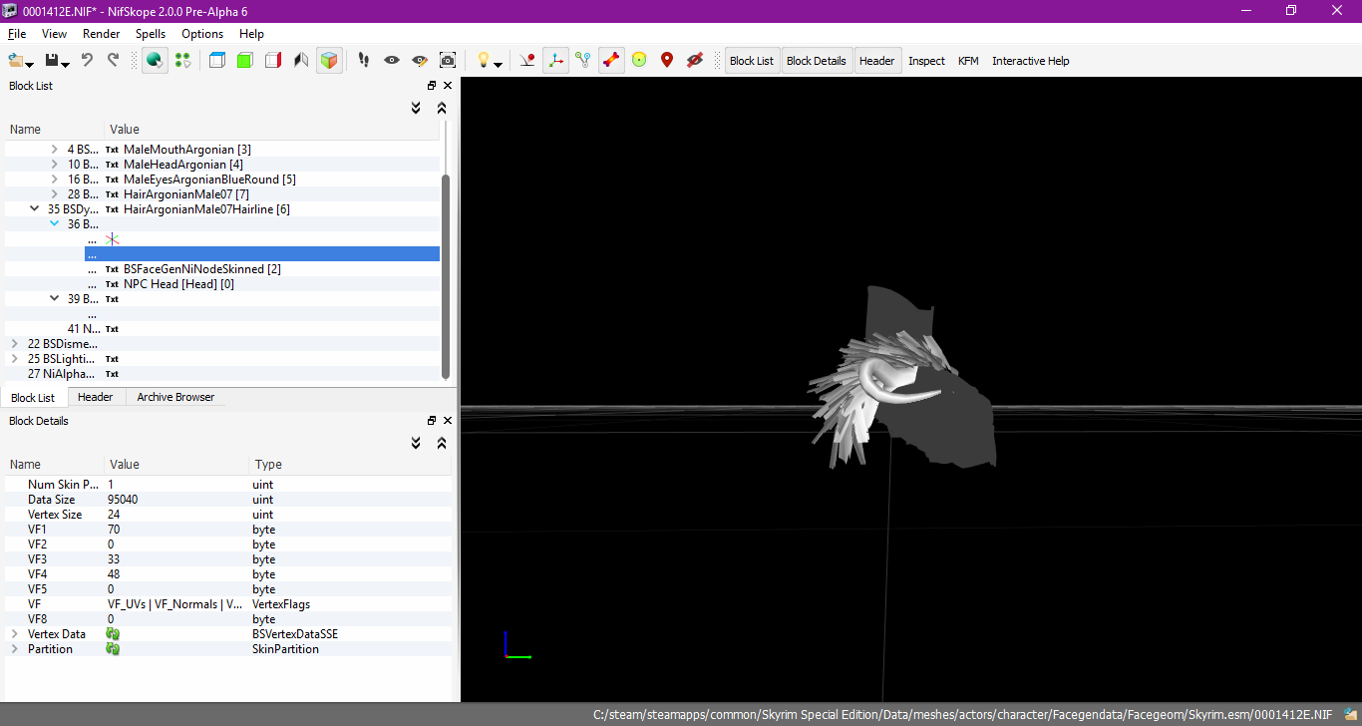The image size is (1362, 726).
Task: Toggle the Inspect panel button
Action: 926,61
